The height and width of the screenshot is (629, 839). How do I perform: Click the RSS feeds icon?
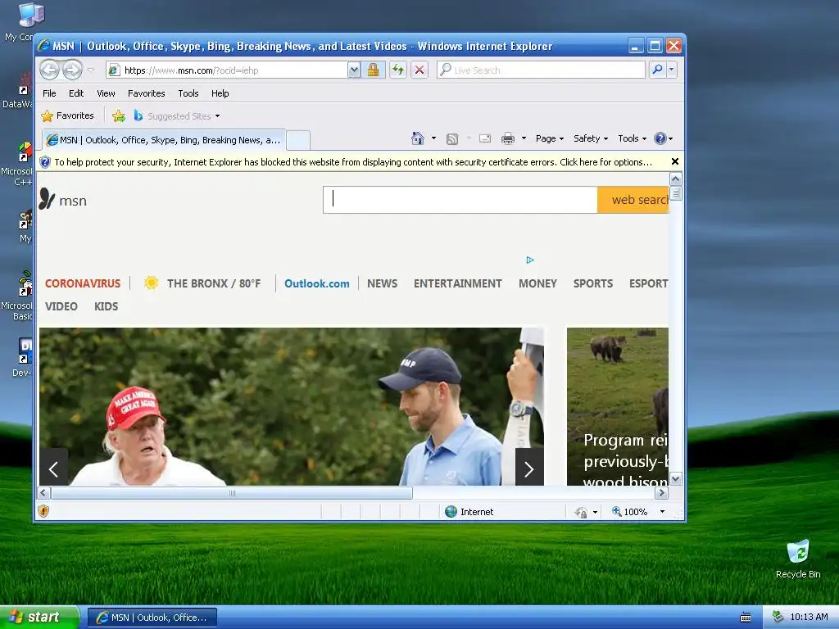452,139
